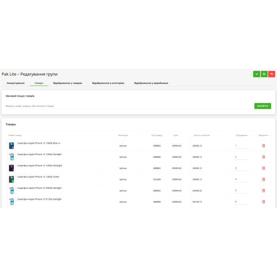Viewport: 277px width, 277px height.
Task: Edit sort order field with value 3
Action: [x=241, y=168]
